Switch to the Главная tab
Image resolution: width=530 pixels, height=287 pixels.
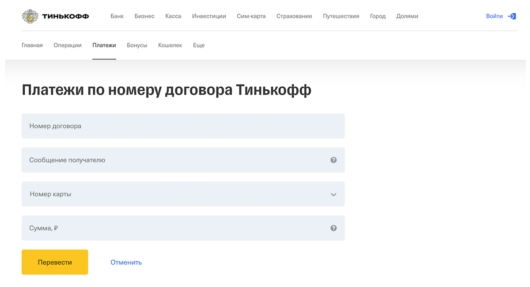32,45
